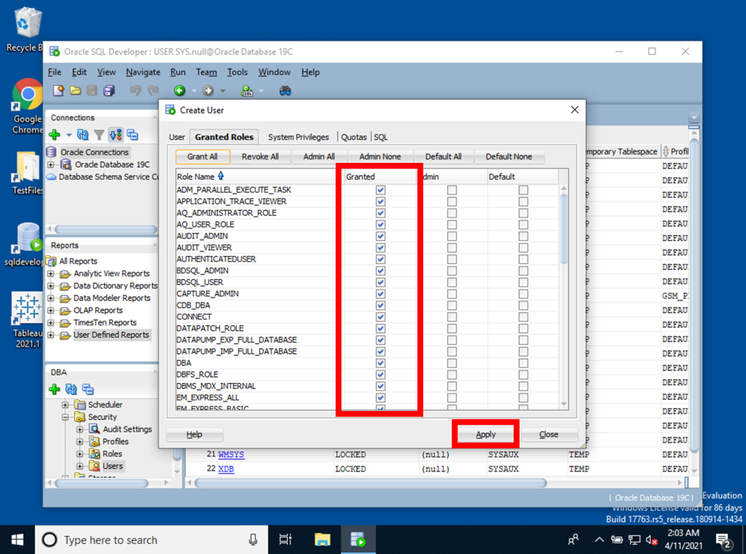Expand the Oracle Database 19C connection node
746x554 pixels.
tap(51, 165)
